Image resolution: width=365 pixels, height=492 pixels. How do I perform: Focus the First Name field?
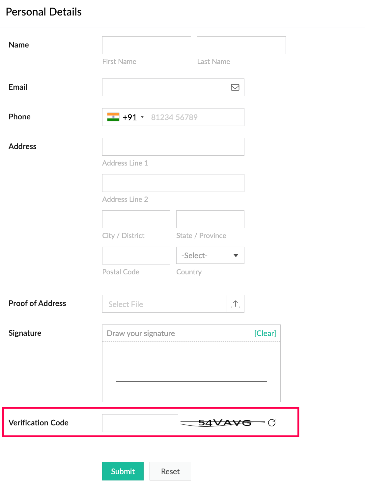click(x=146, y=45)
